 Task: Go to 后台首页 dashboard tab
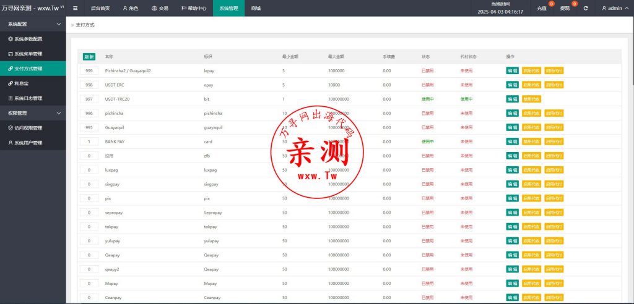coord(100,8)
